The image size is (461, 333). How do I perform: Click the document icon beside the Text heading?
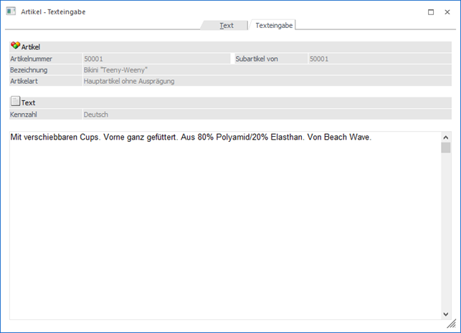pyautogui.click(x=15, y=102)
